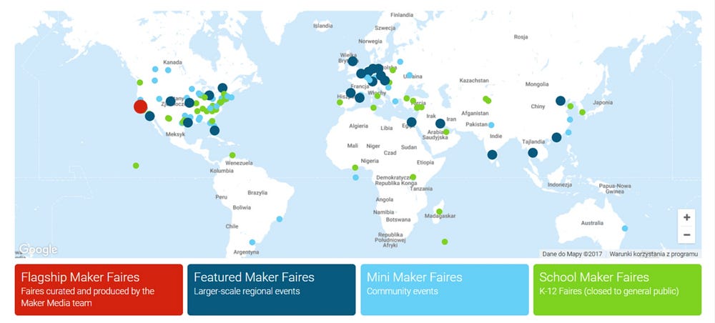The width and height of the screenshot is (715, 323).
Task: Click the green marker near Venezuela
Action: pyautogui.click(x=232, y=156)
